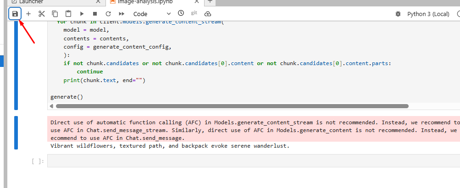This screenshot has width=460, height=188.
Task: Restart kernel and run all cells icon
Action: 122,14
